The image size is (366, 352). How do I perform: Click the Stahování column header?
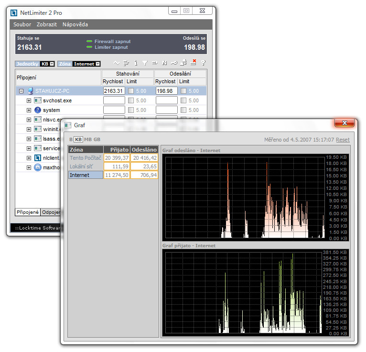pyautogui.click(x=128, y=74)
